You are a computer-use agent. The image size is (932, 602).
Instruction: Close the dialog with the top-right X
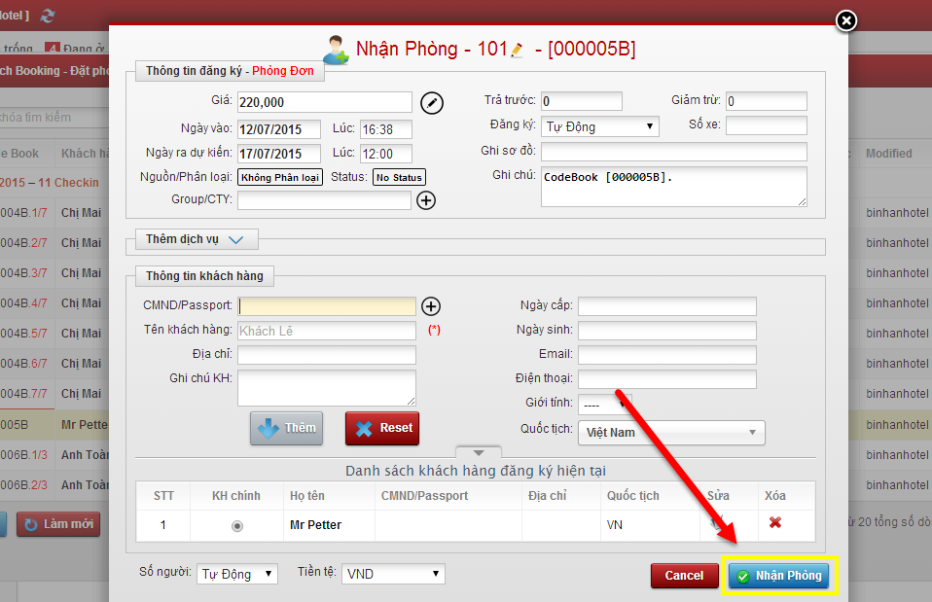pyautogui.click(x=846, y=19)
